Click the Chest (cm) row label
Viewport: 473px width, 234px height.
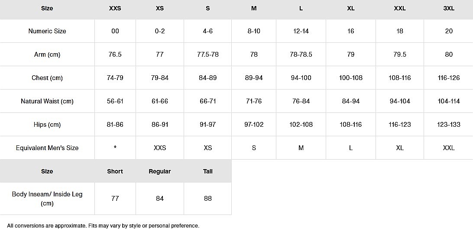[x=47, y=78]
